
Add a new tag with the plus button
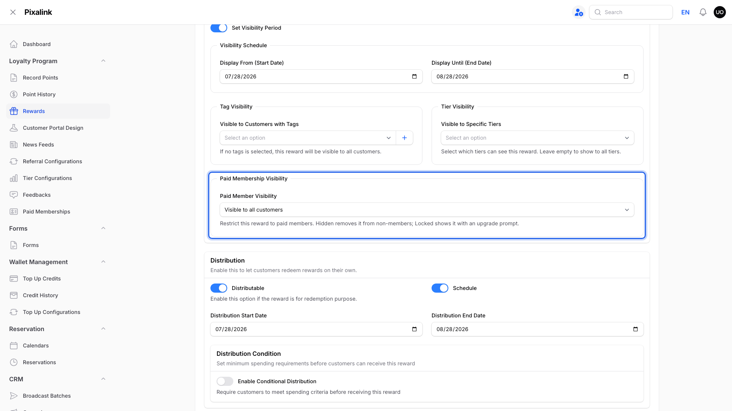(x=405, y=138)
